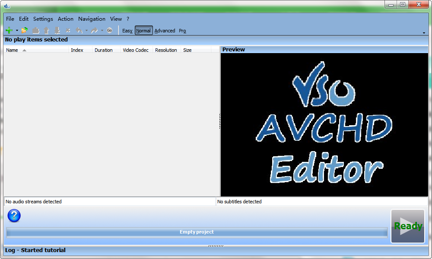The image size is (432, 259).
Task: Expand the redo history dropdown arrow
Action: click(x=102, y=31)
